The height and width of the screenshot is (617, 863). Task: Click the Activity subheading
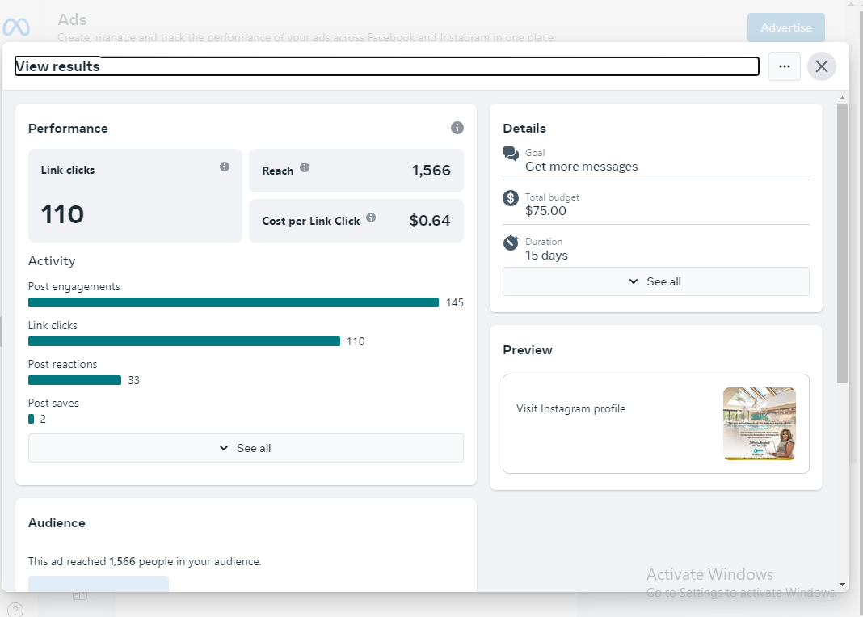tap(52, 261)
